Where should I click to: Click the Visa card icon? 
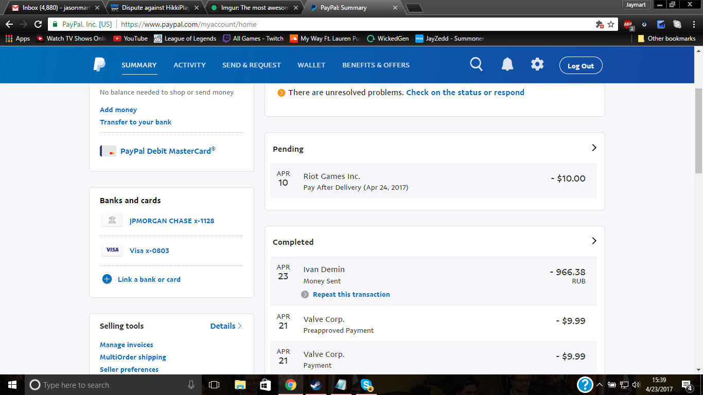click(x=112, y=250)
